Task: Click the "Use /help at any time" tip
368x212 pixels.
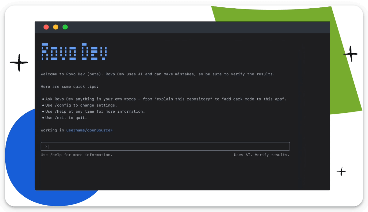Action: (95, 112)
